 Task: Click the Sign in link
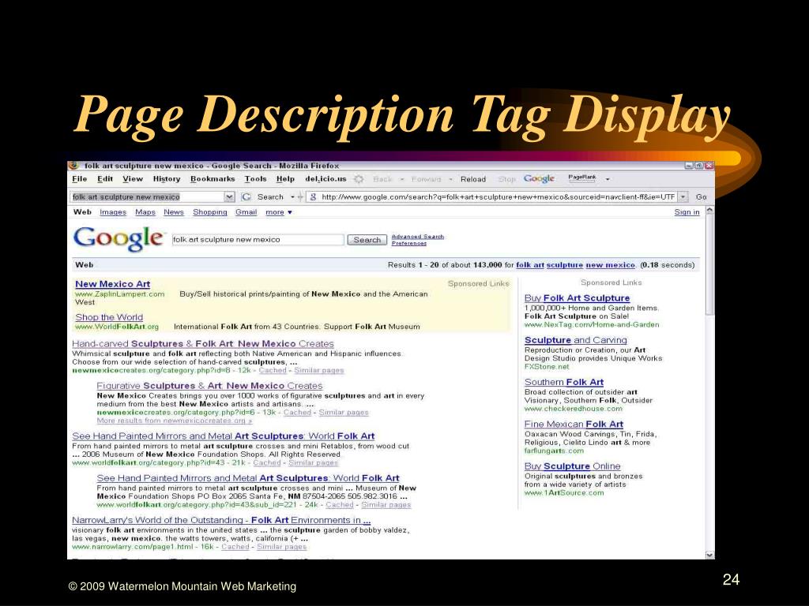click(687, 212)
